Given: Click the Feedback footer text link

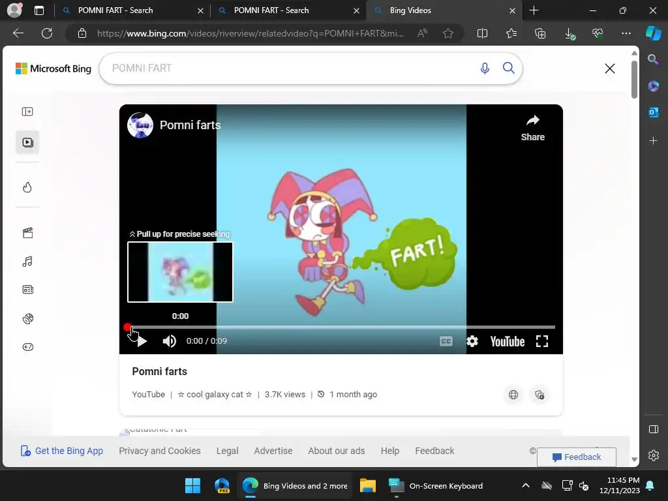Looking at the screenshot, I should click(434, 451).
